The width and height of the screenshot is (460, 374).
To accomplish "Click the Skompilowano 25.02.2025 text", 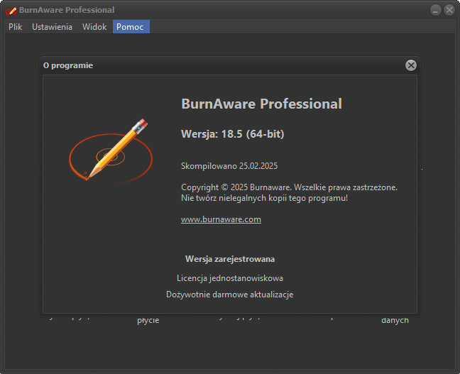I will click(229, 166).
